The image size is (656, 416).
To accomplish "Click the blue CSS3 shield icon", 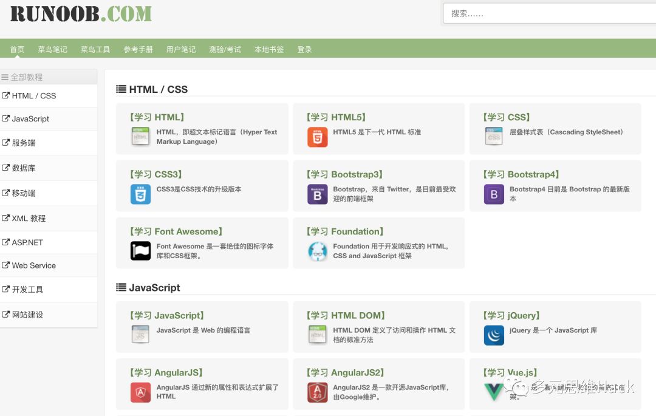I will pos(140,194).
